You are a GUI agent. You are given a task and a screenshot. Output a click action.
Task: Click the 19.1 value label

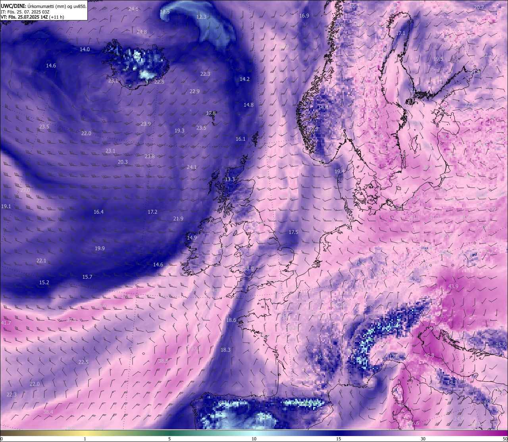coord(6,206)
